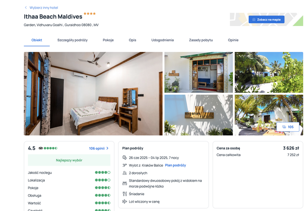Click the calendar icon next to travel dates
The image size is (306, 211).
(x=125, y=158)
